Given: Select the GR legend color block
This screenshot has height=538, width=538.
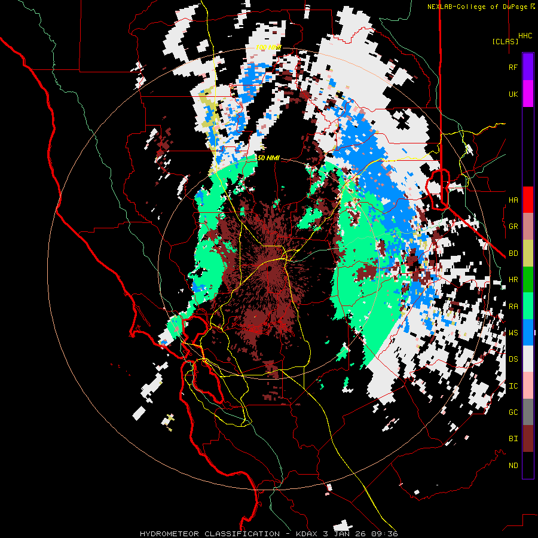Looking at the screenshot, I should [528, 227].
